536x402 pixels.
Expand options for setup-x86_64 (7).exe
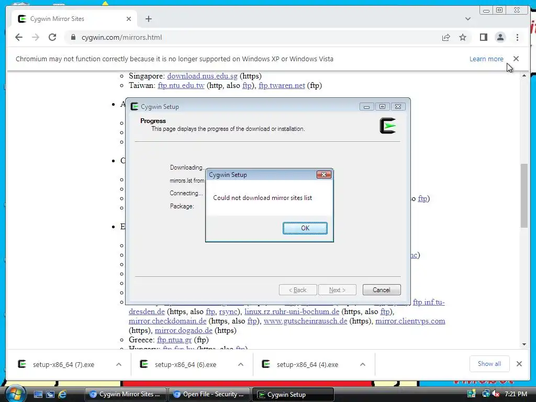click(119, 364)
